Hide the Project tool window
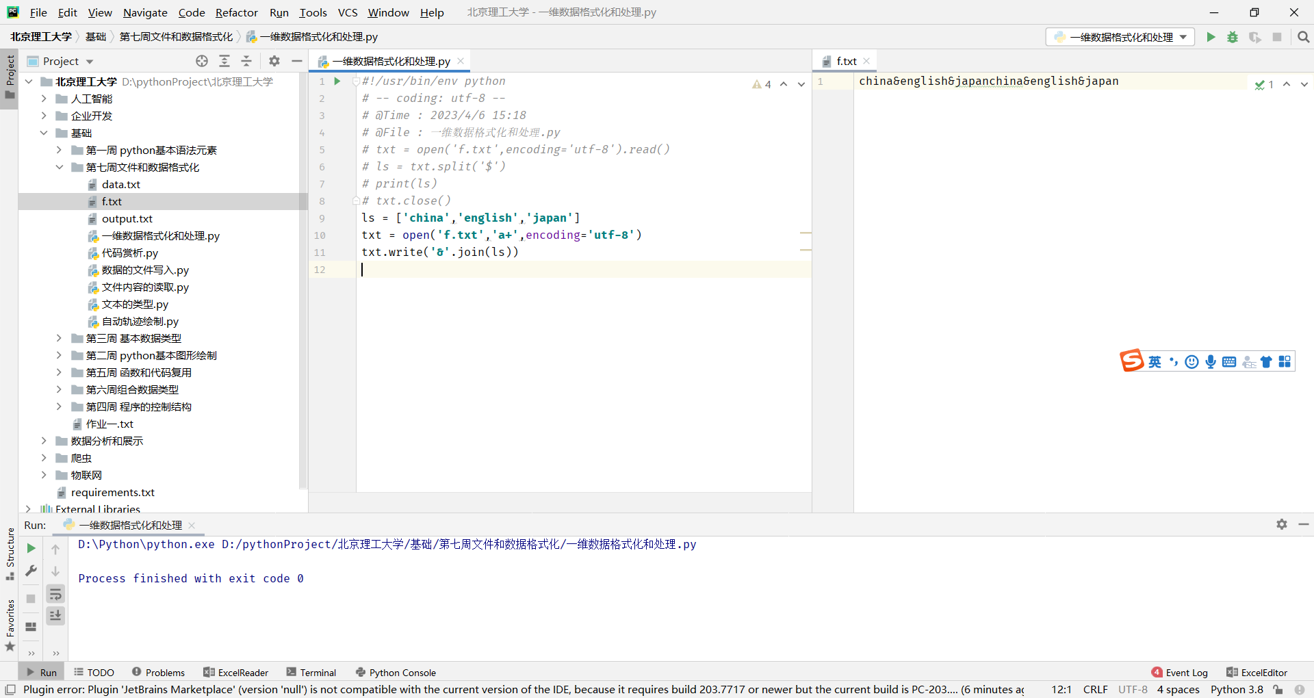 [297, 61]
